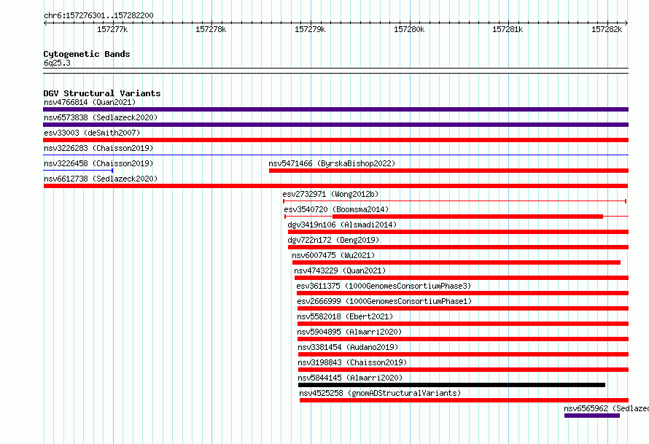
Task: Click the esv3540720 (Boomsma2014) label
Action: (336, 209)
